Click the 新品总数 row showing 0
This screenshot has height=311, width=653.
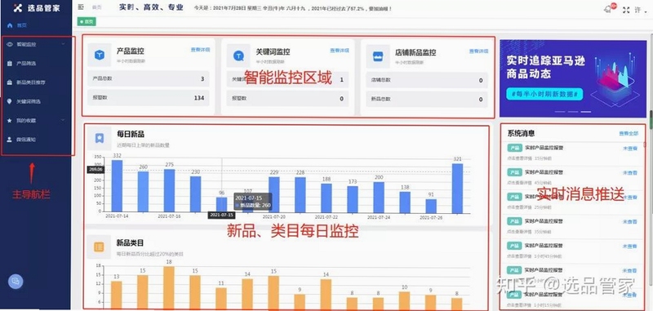click(x=427, y=100)
